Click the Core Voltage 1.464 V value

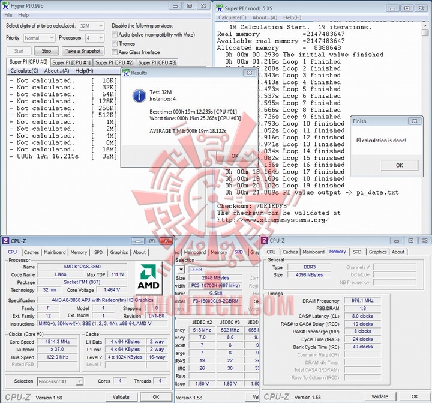[x=112, y=290]
